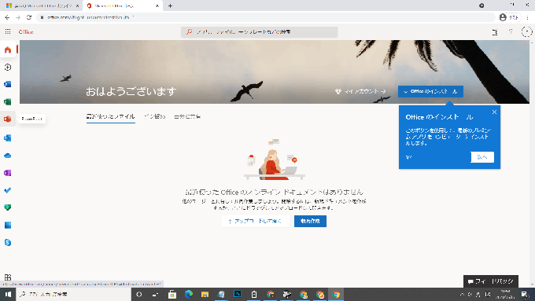This screenshot has height=301, width=535.
Task: Open the Office app launcher grid
Action: pyautogui.click(x=8, y=31)
